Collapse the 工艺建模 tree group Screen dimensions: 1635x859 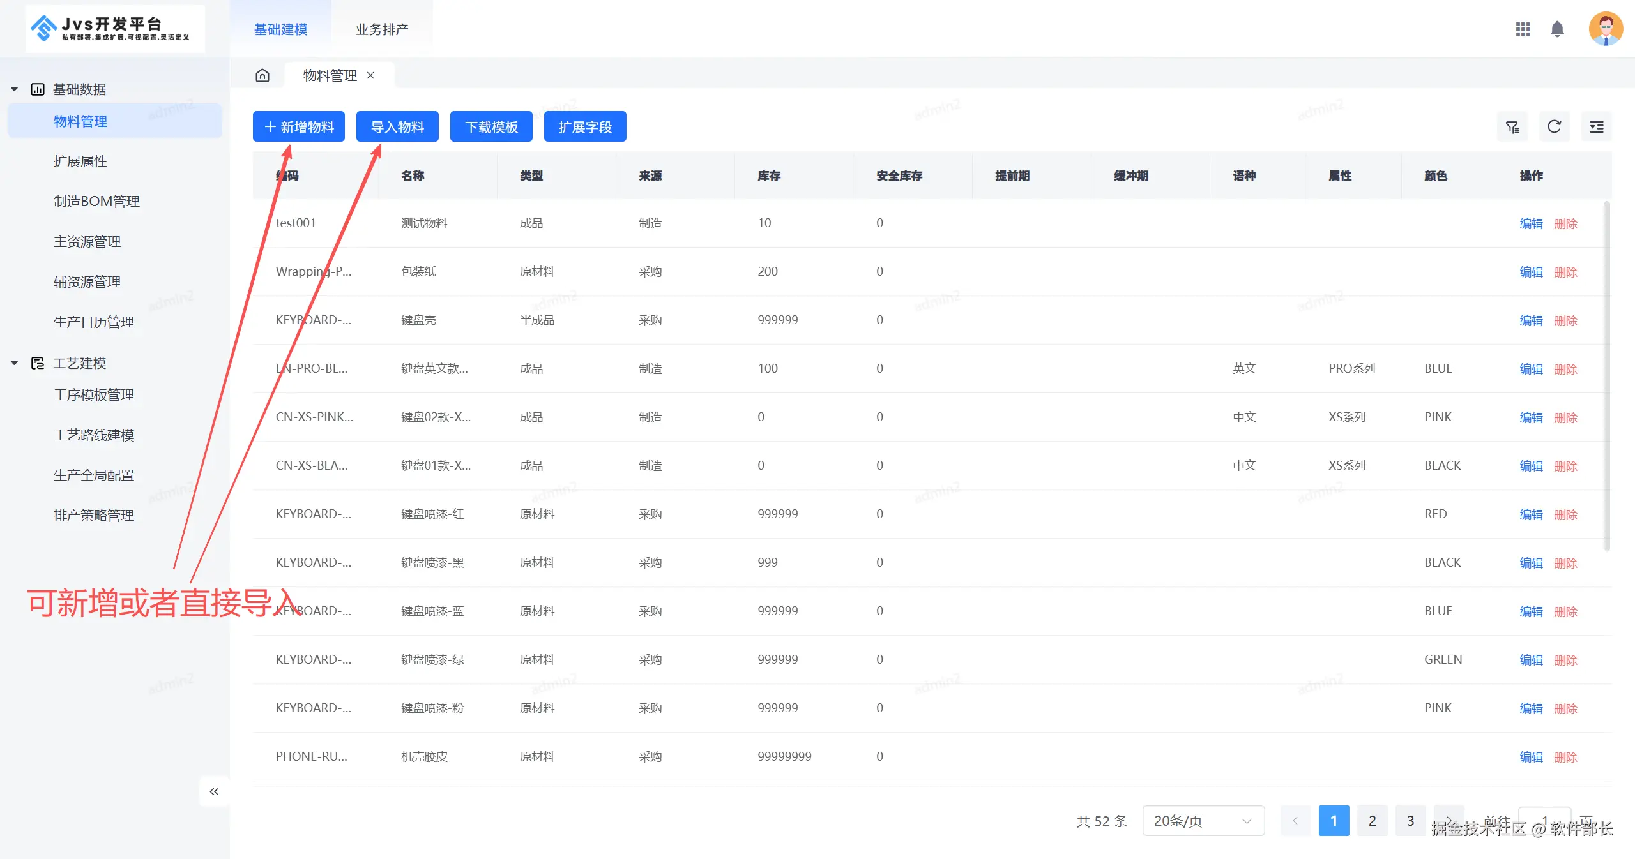pos(15,363)
